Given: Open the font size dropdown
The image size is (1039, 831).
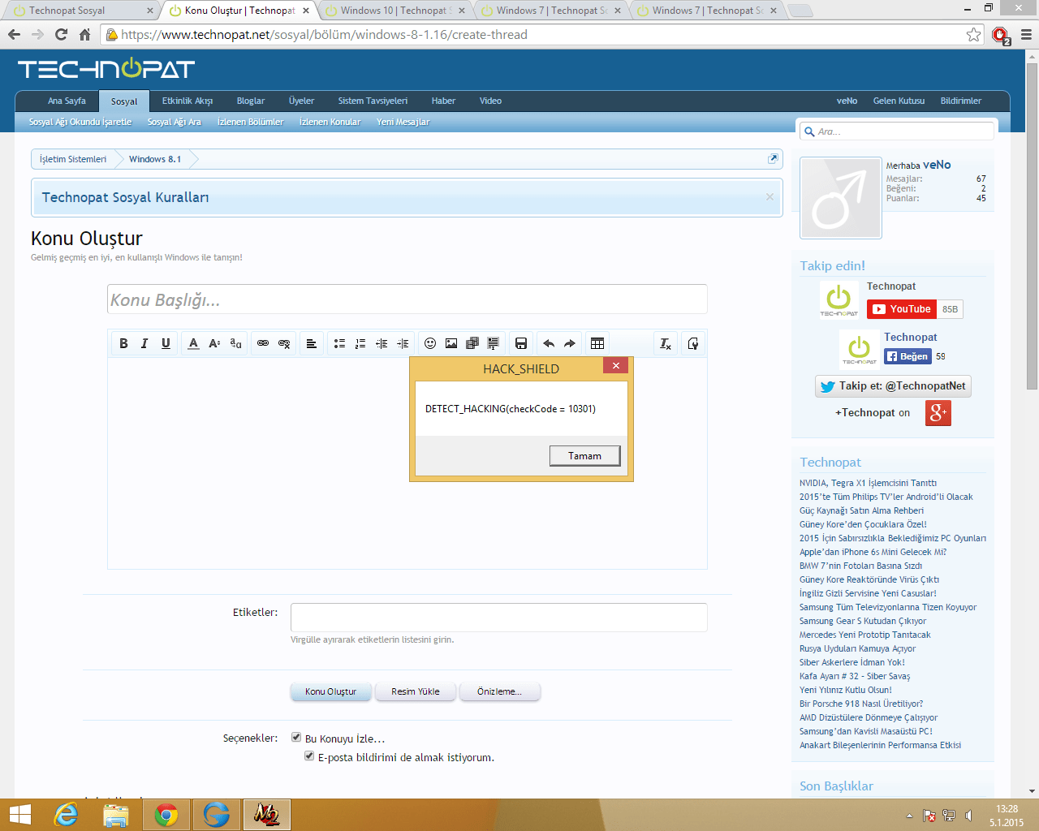Looking at the screenshot, I should pos(214,343).
